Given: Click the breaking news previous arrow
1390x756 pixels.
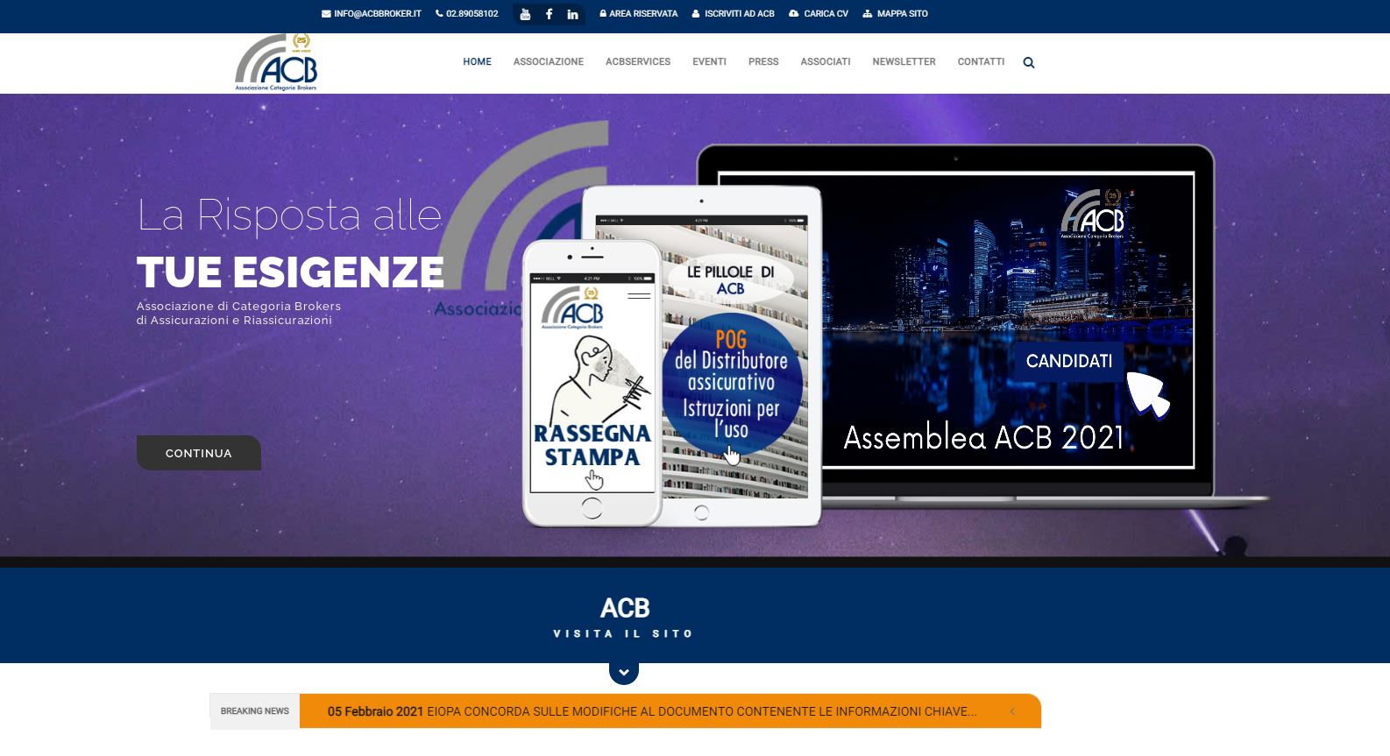Looking at the screenshot, I should click(x=1012, y=711).
